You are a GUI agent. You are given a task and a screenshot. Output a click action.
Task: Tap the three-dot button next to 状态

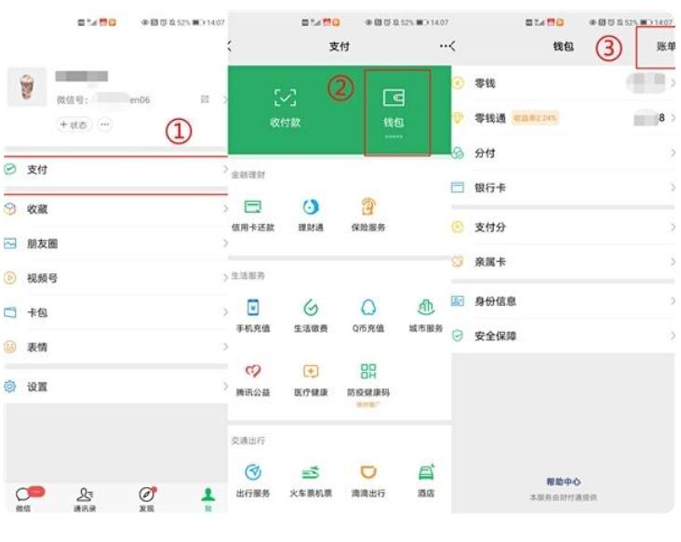pos(105,125)
